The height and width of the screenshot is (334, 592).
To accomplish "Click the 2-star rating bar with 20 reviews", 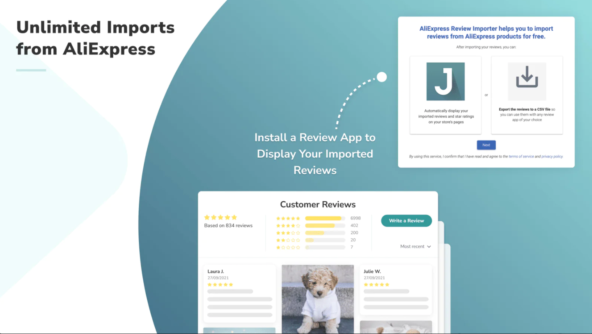I will (x=325, y=240).
